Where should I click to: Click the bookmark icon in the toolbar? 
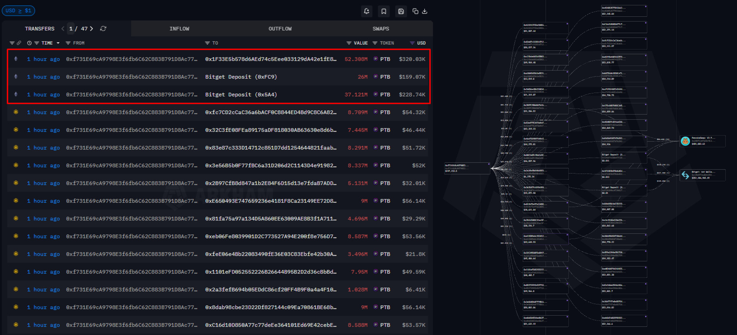[383, 11]
